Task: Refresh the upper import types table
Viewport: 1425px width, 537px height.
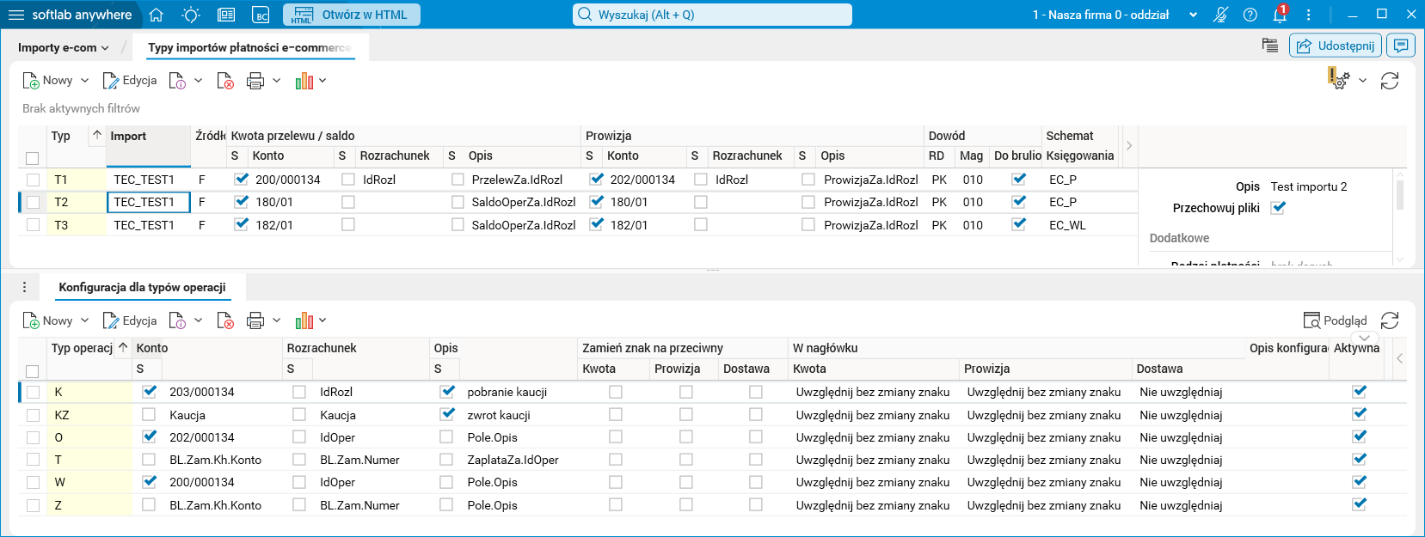Action: pyautogui.click(x=1390, y=81)
